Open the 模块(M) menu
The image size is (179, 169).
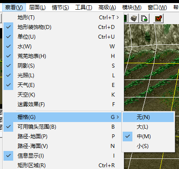(x=132, y=7)
